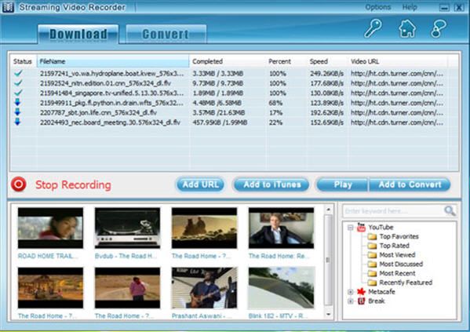Click downloading arrow for sbt.jon.life file

18,112
